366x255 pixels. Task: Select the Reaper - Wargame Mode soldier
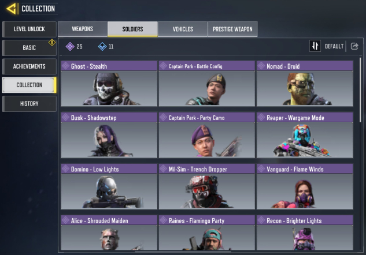pyautogui.click(x=305, y=135)
